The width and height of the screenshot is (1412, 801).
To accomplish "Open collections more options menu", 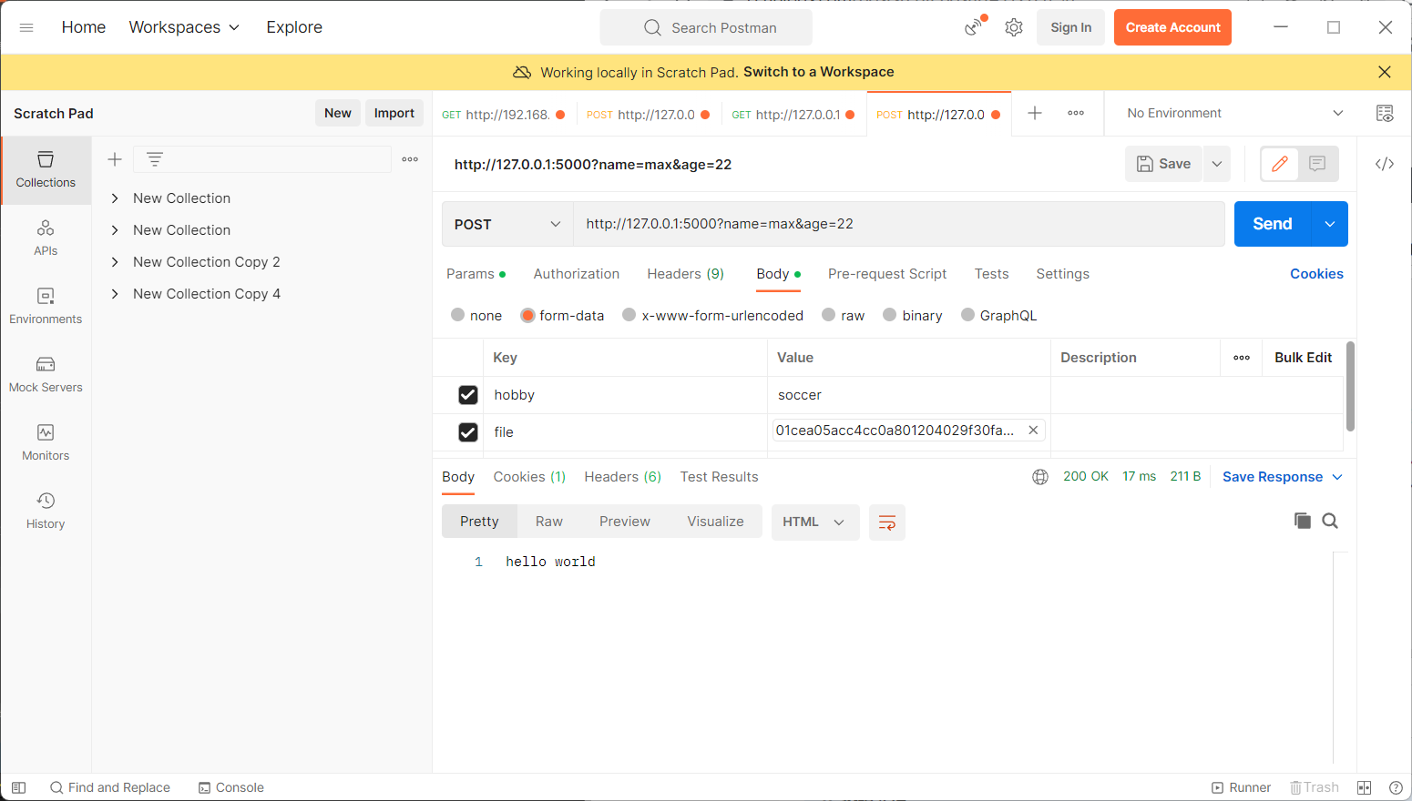I will (410, 159).
